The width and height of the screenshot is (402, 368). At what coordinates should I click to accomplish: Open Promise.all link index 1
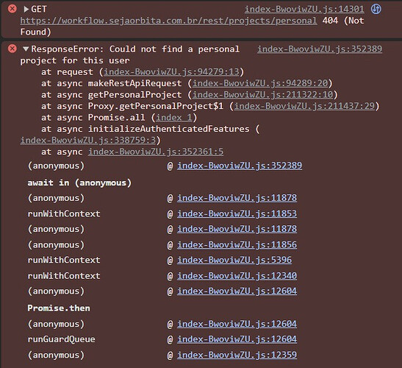[x=174, y=117]
